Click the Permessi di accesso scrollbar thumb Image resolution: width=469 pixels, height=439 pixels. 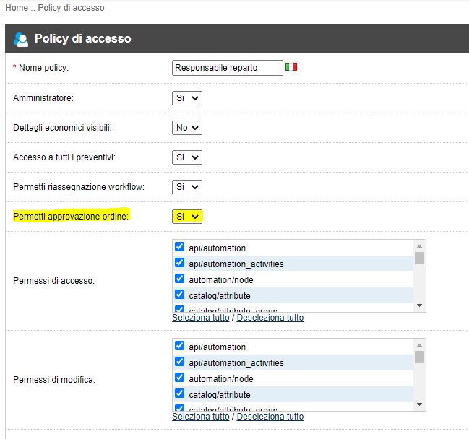tap(419, 258)
